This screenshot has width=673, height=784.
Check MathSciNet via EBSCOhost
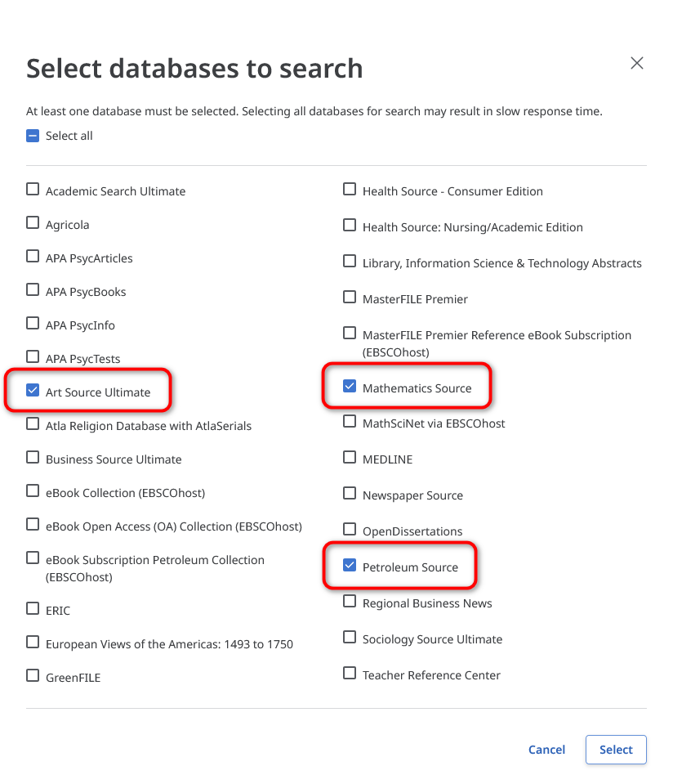pos(350,422)
